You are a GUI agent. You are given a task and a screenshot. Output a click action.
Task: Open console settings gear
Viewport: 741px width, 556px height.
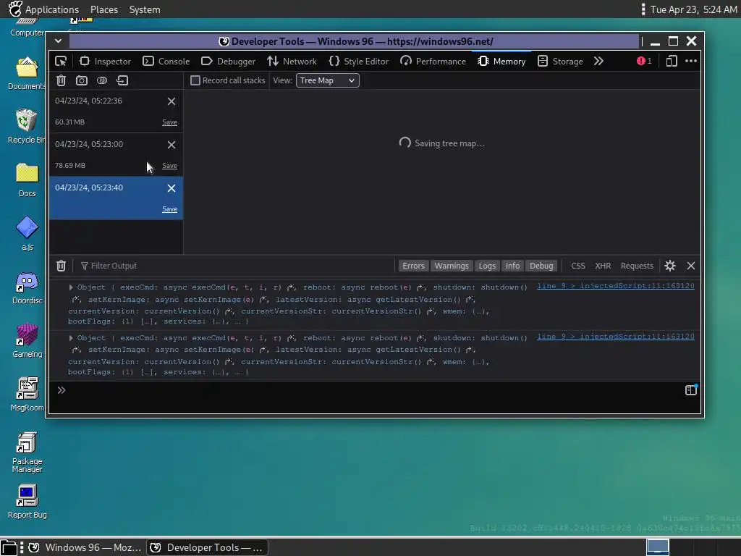(x=670, y=266)
